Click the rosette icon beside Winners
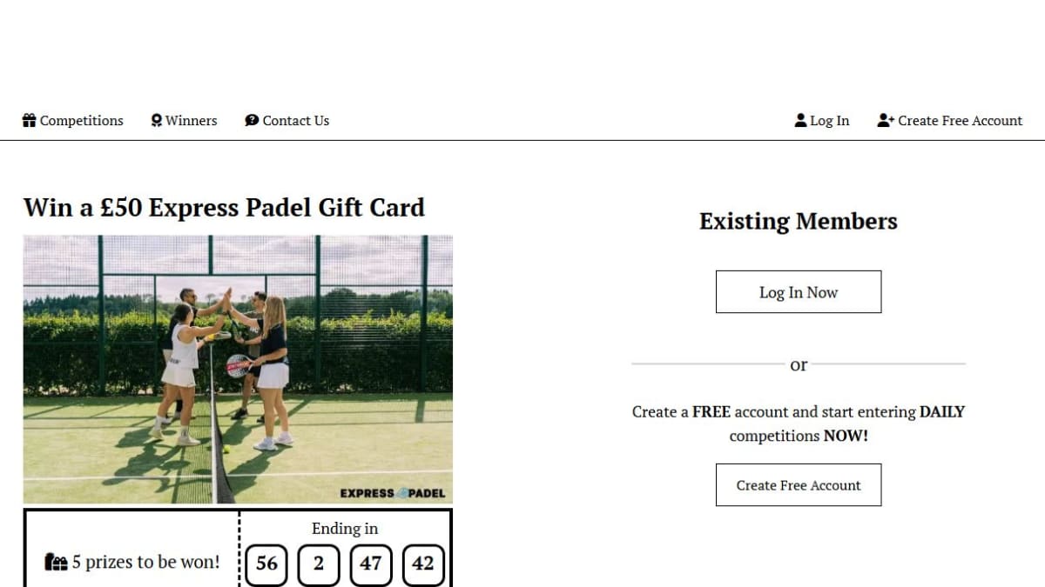The width and height of the screenshot is (1045, 587). (157, 121)
